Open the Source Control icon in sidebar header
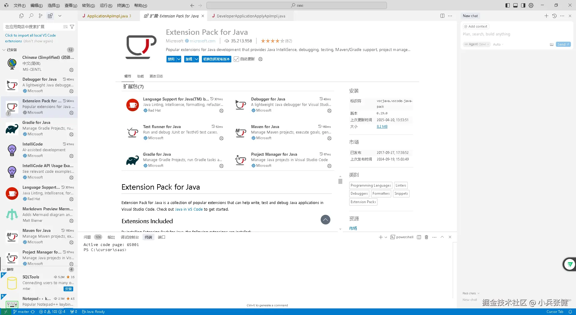This screenshot has height=315, width=576. point(40,16)
